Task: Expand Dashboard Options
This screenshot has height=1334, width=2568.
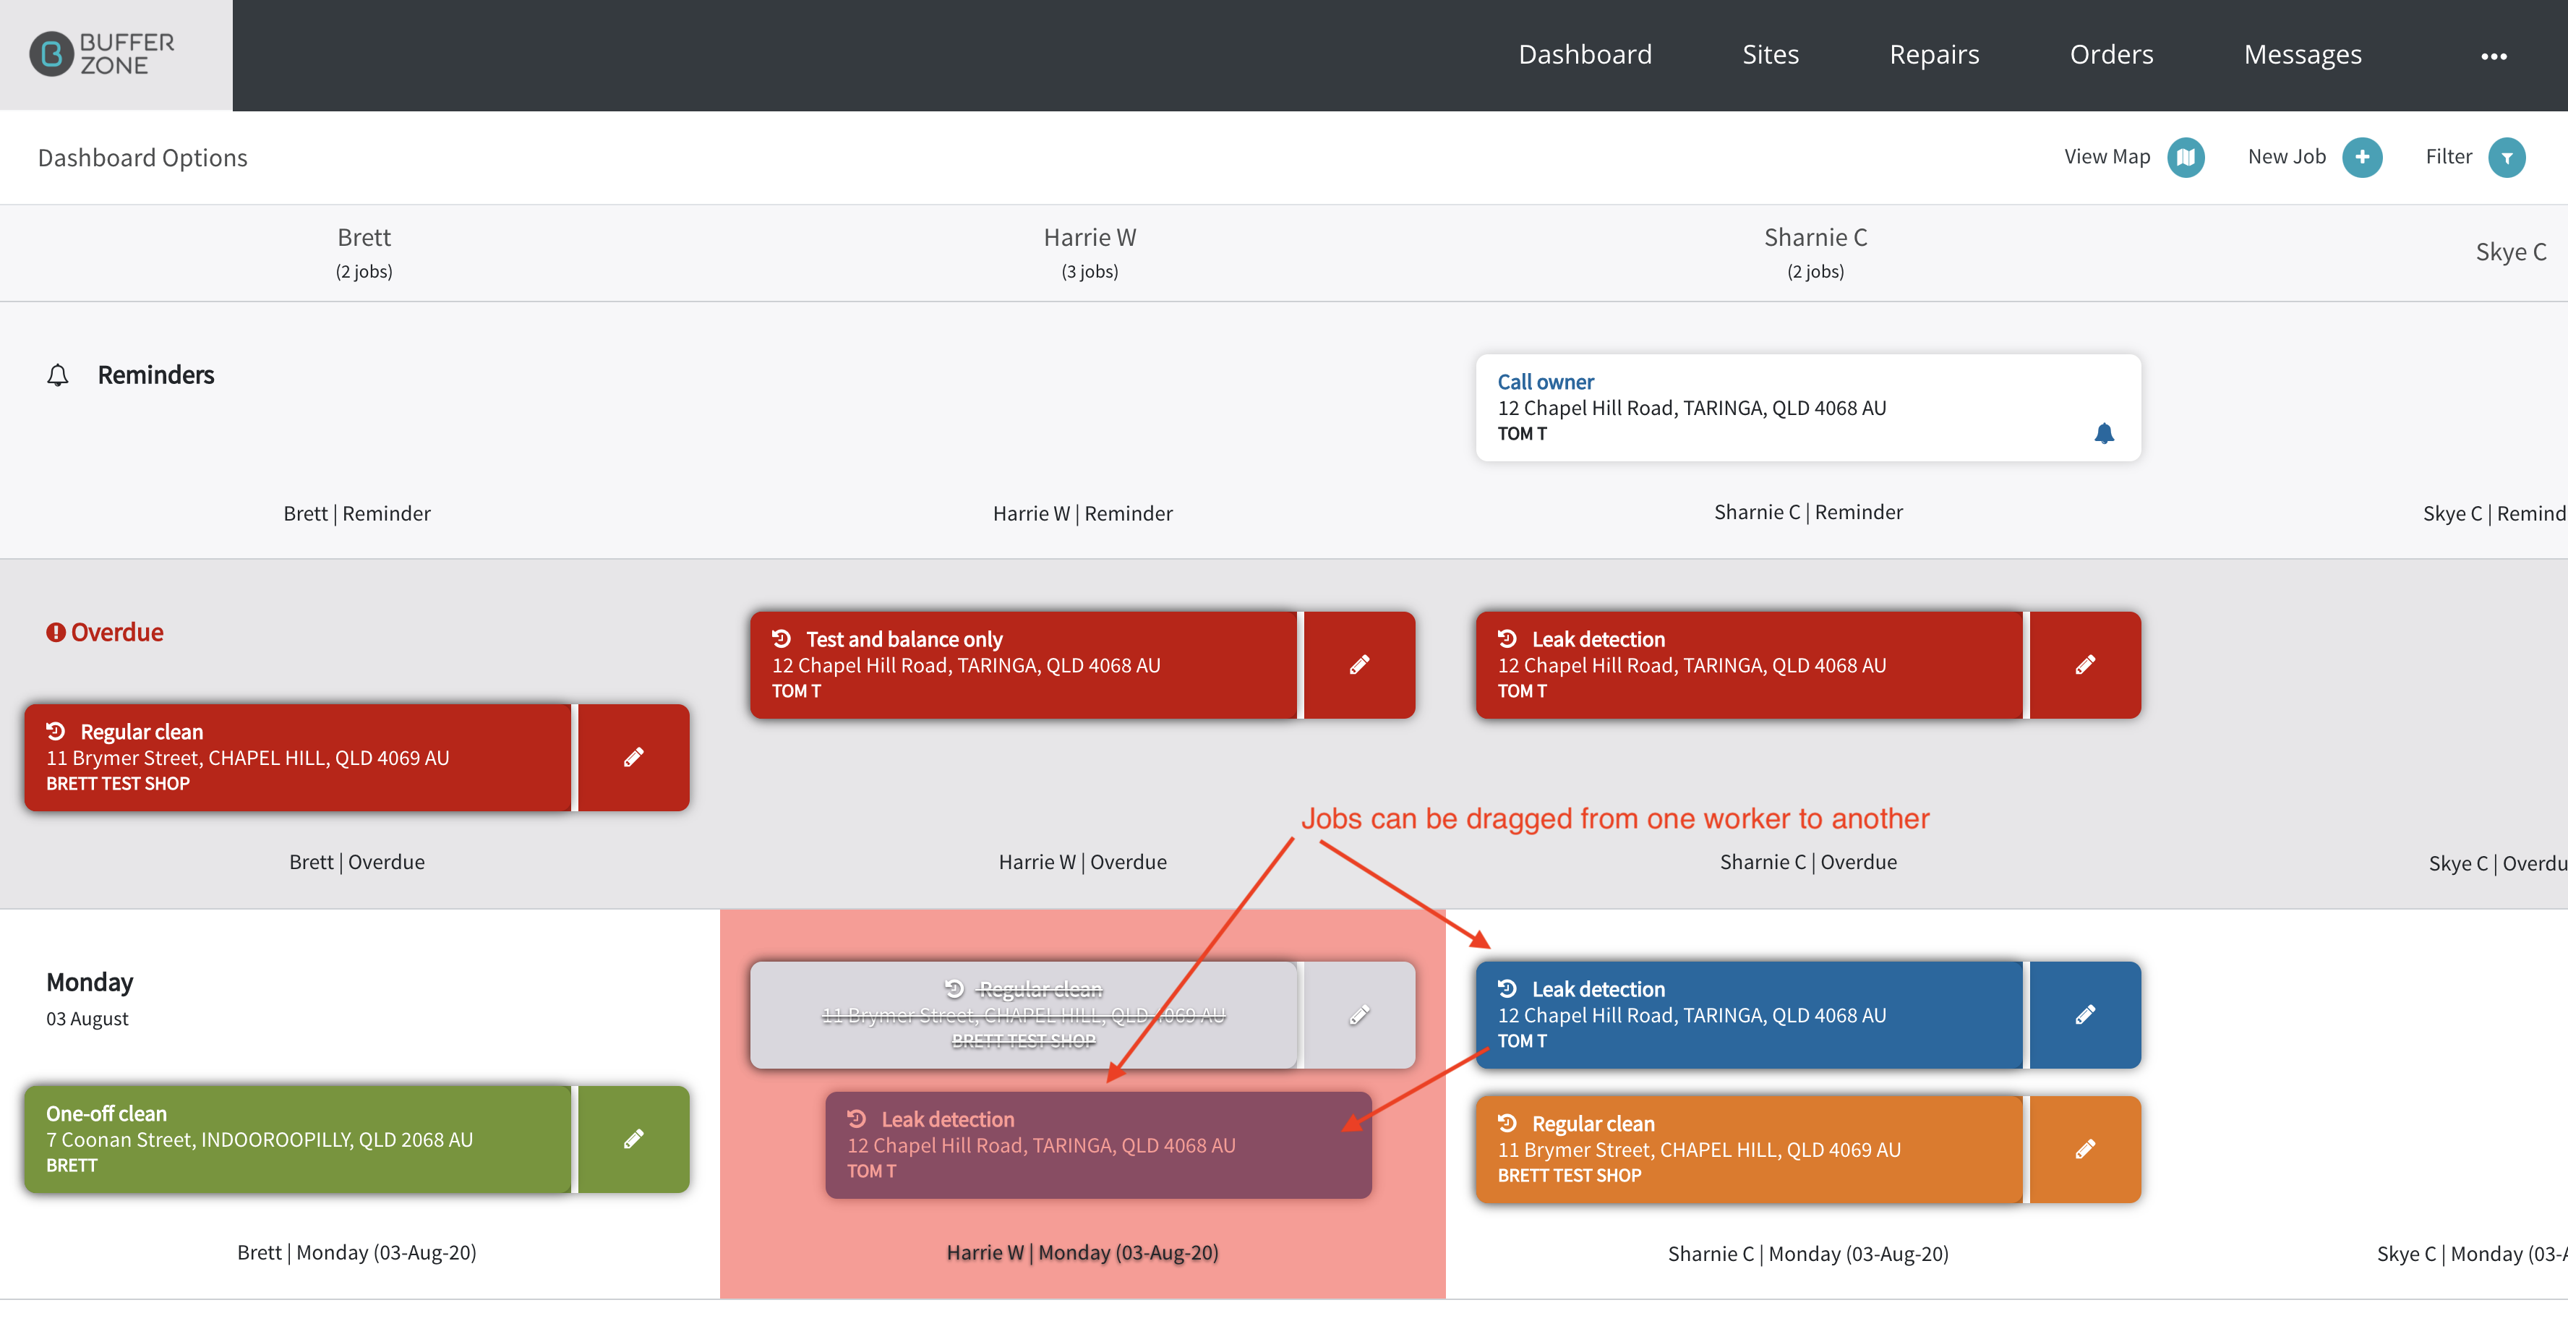Action: [142, 158]
